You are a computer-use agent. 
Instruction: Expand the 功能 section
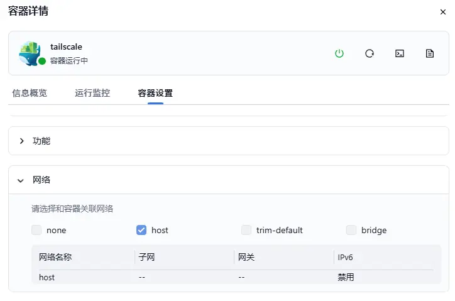pyautogui.click(x=22, y=141)
